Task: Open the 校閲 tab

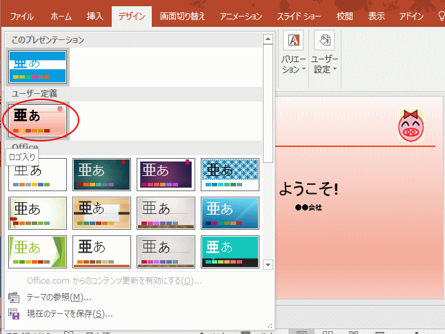Action: [x=344, y=17]
